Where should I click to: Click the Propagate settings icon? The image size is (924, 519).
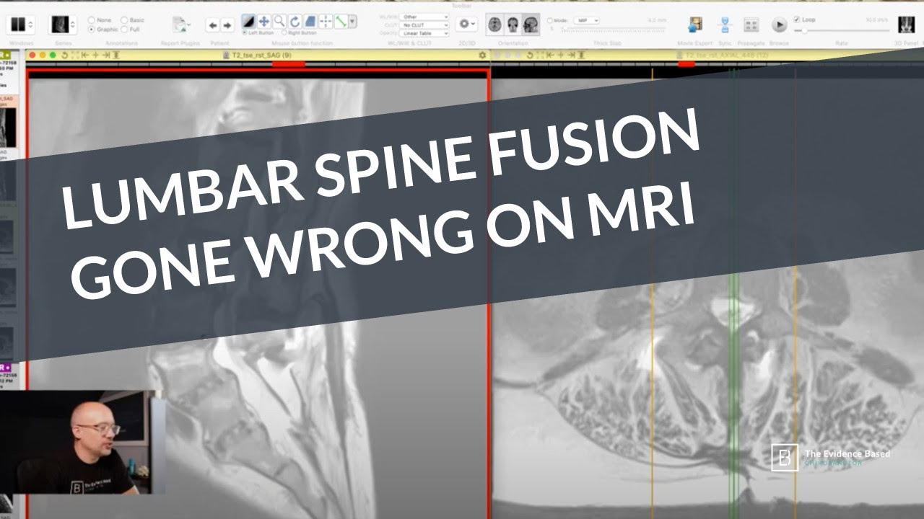tap(751, 25)
